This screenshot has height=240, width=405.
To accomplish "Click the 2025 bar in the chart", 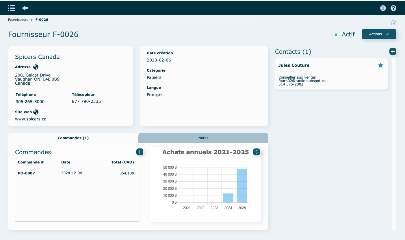I will coord(242,185).
